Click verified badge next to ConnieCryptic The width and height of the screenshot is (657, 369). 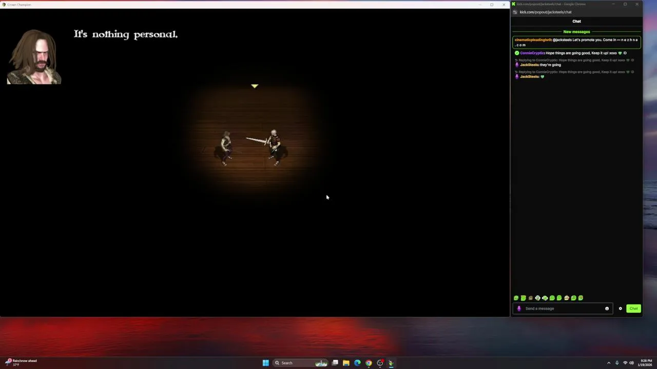pyautogui.click(x=517, y=53)
